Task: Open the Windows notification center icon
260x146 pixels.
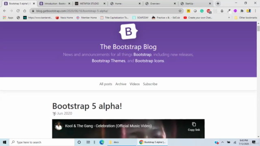Action: pyautogui.click(x=253, y=142)
